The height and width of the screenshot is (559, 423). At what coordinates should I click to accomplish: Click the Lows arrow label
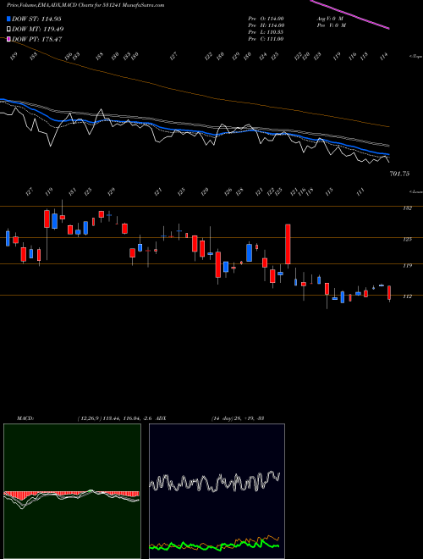[x=415, y=191]
